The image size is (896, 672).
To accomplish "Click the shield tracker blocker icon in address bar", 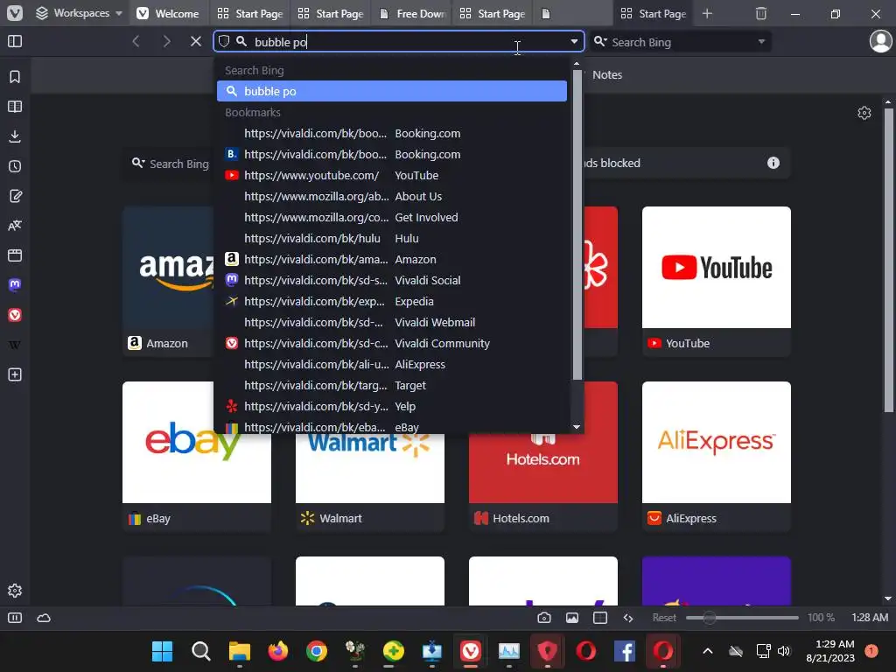I will point(224,41).
